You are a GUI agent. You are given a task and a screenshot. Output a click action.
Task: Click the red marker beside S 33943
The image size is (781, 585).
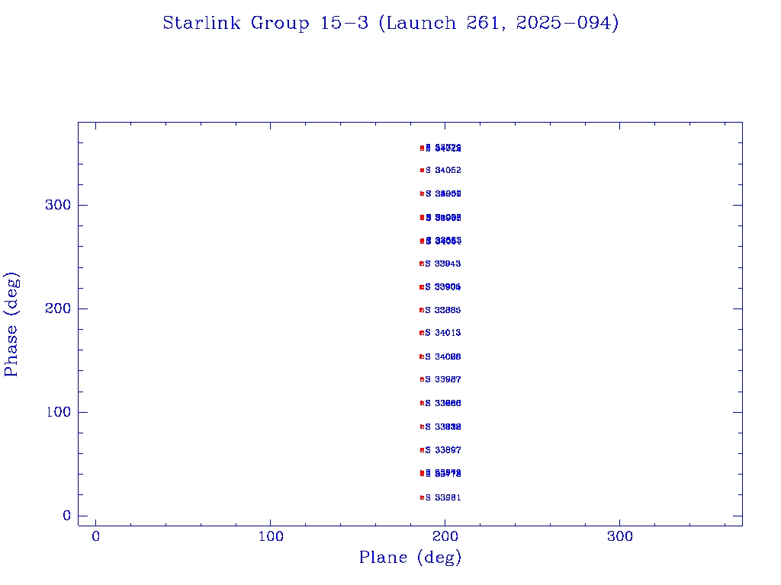(x=421, y=264)
